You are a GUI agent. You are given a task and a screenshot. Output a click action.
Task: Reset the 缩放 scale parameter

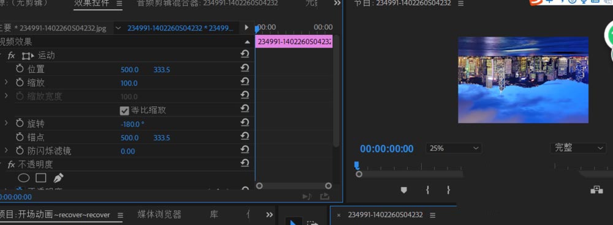[245, 82]
